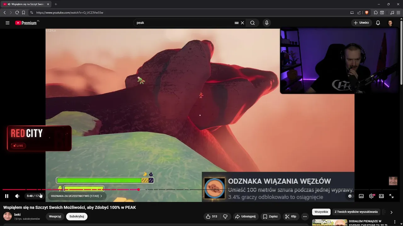Open the on-screen keyboard in search box
The height and width of the screenshot is (226, 403).
(236, 23)
